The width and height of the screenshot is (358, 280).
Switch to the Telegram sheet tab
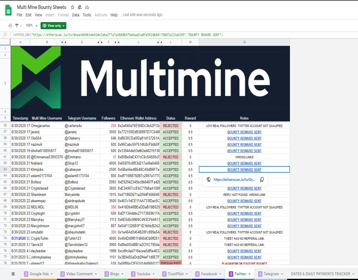pos(271,274)
